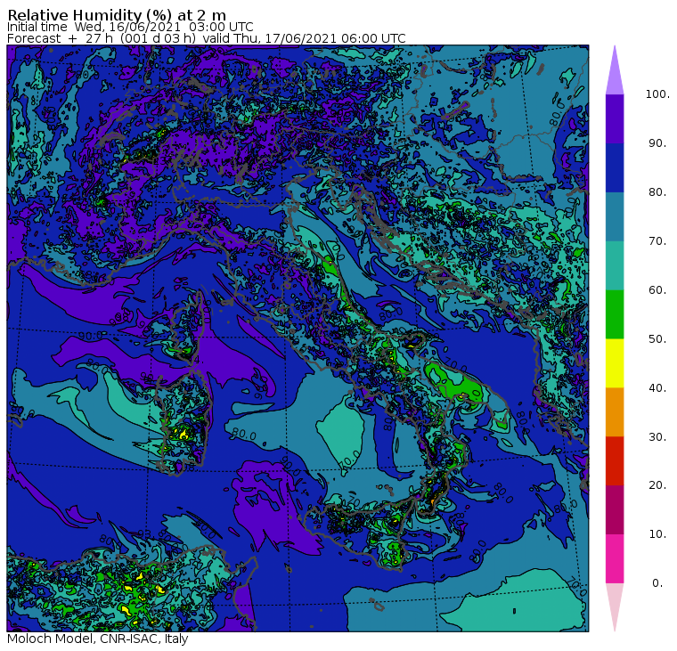This screenshot has width=677, height=651.
Task: Click the '40.' colorbar label
Action: tap(657, 388)
